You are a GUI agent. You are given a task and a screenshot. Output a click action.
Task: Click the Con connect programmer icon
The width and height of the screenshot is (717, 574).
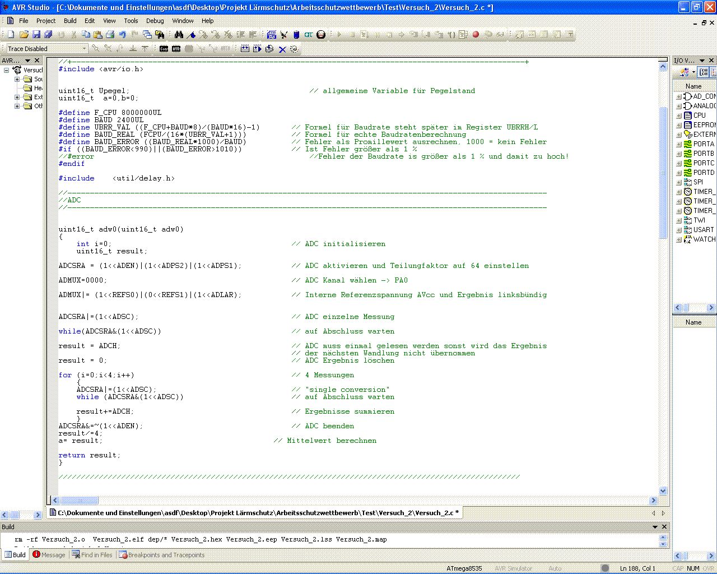click(164, 49)
